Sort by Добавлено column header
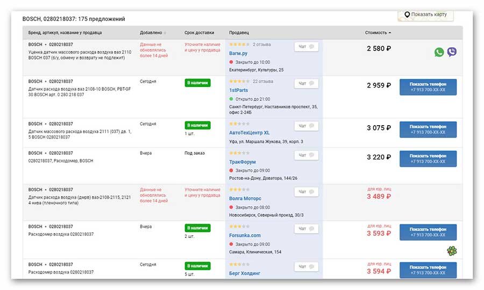 click(x=153, y=33)
